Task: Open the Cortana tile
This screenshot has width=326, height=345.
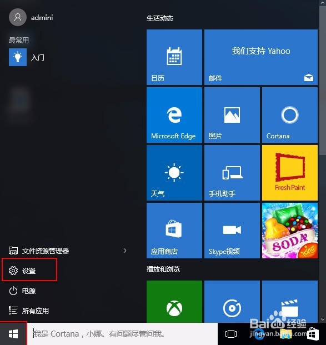Action: (x=290, y=115)
